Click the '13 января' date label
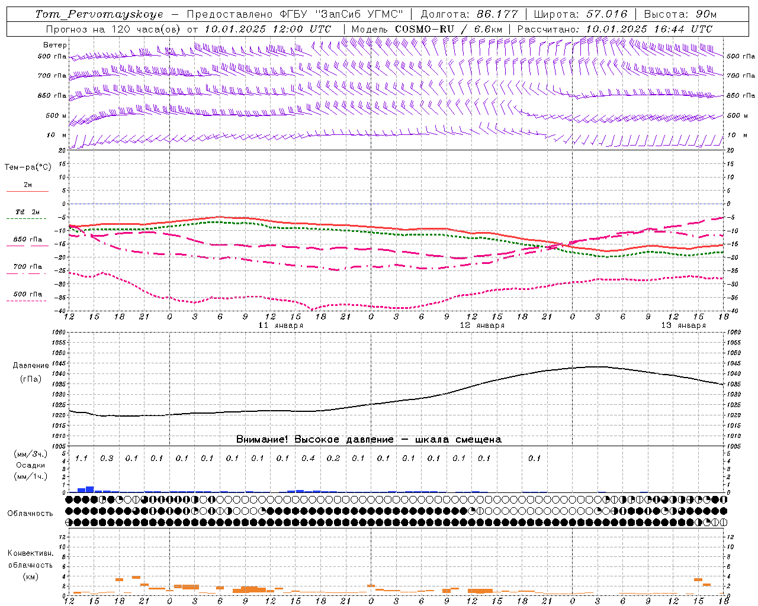The height and width of the screenshot is (606, 758). click(x=683, y=325)
